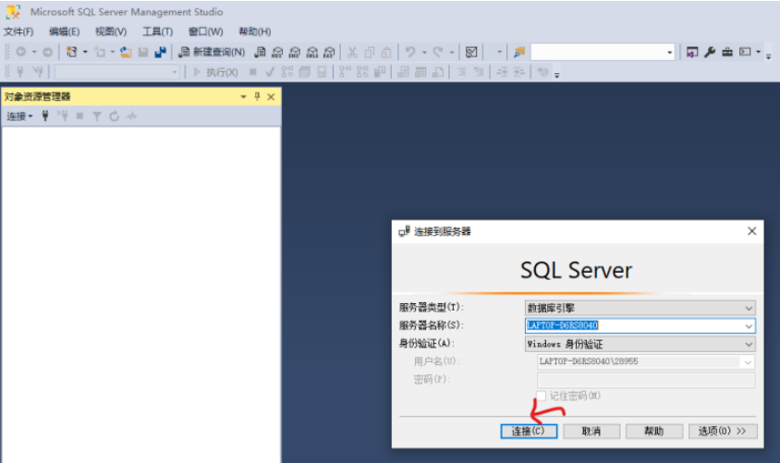Image resolution: width=780 pixels, height=463 pixels.
Task: Close the 对象资源管理器 panel
Action: 271,96
